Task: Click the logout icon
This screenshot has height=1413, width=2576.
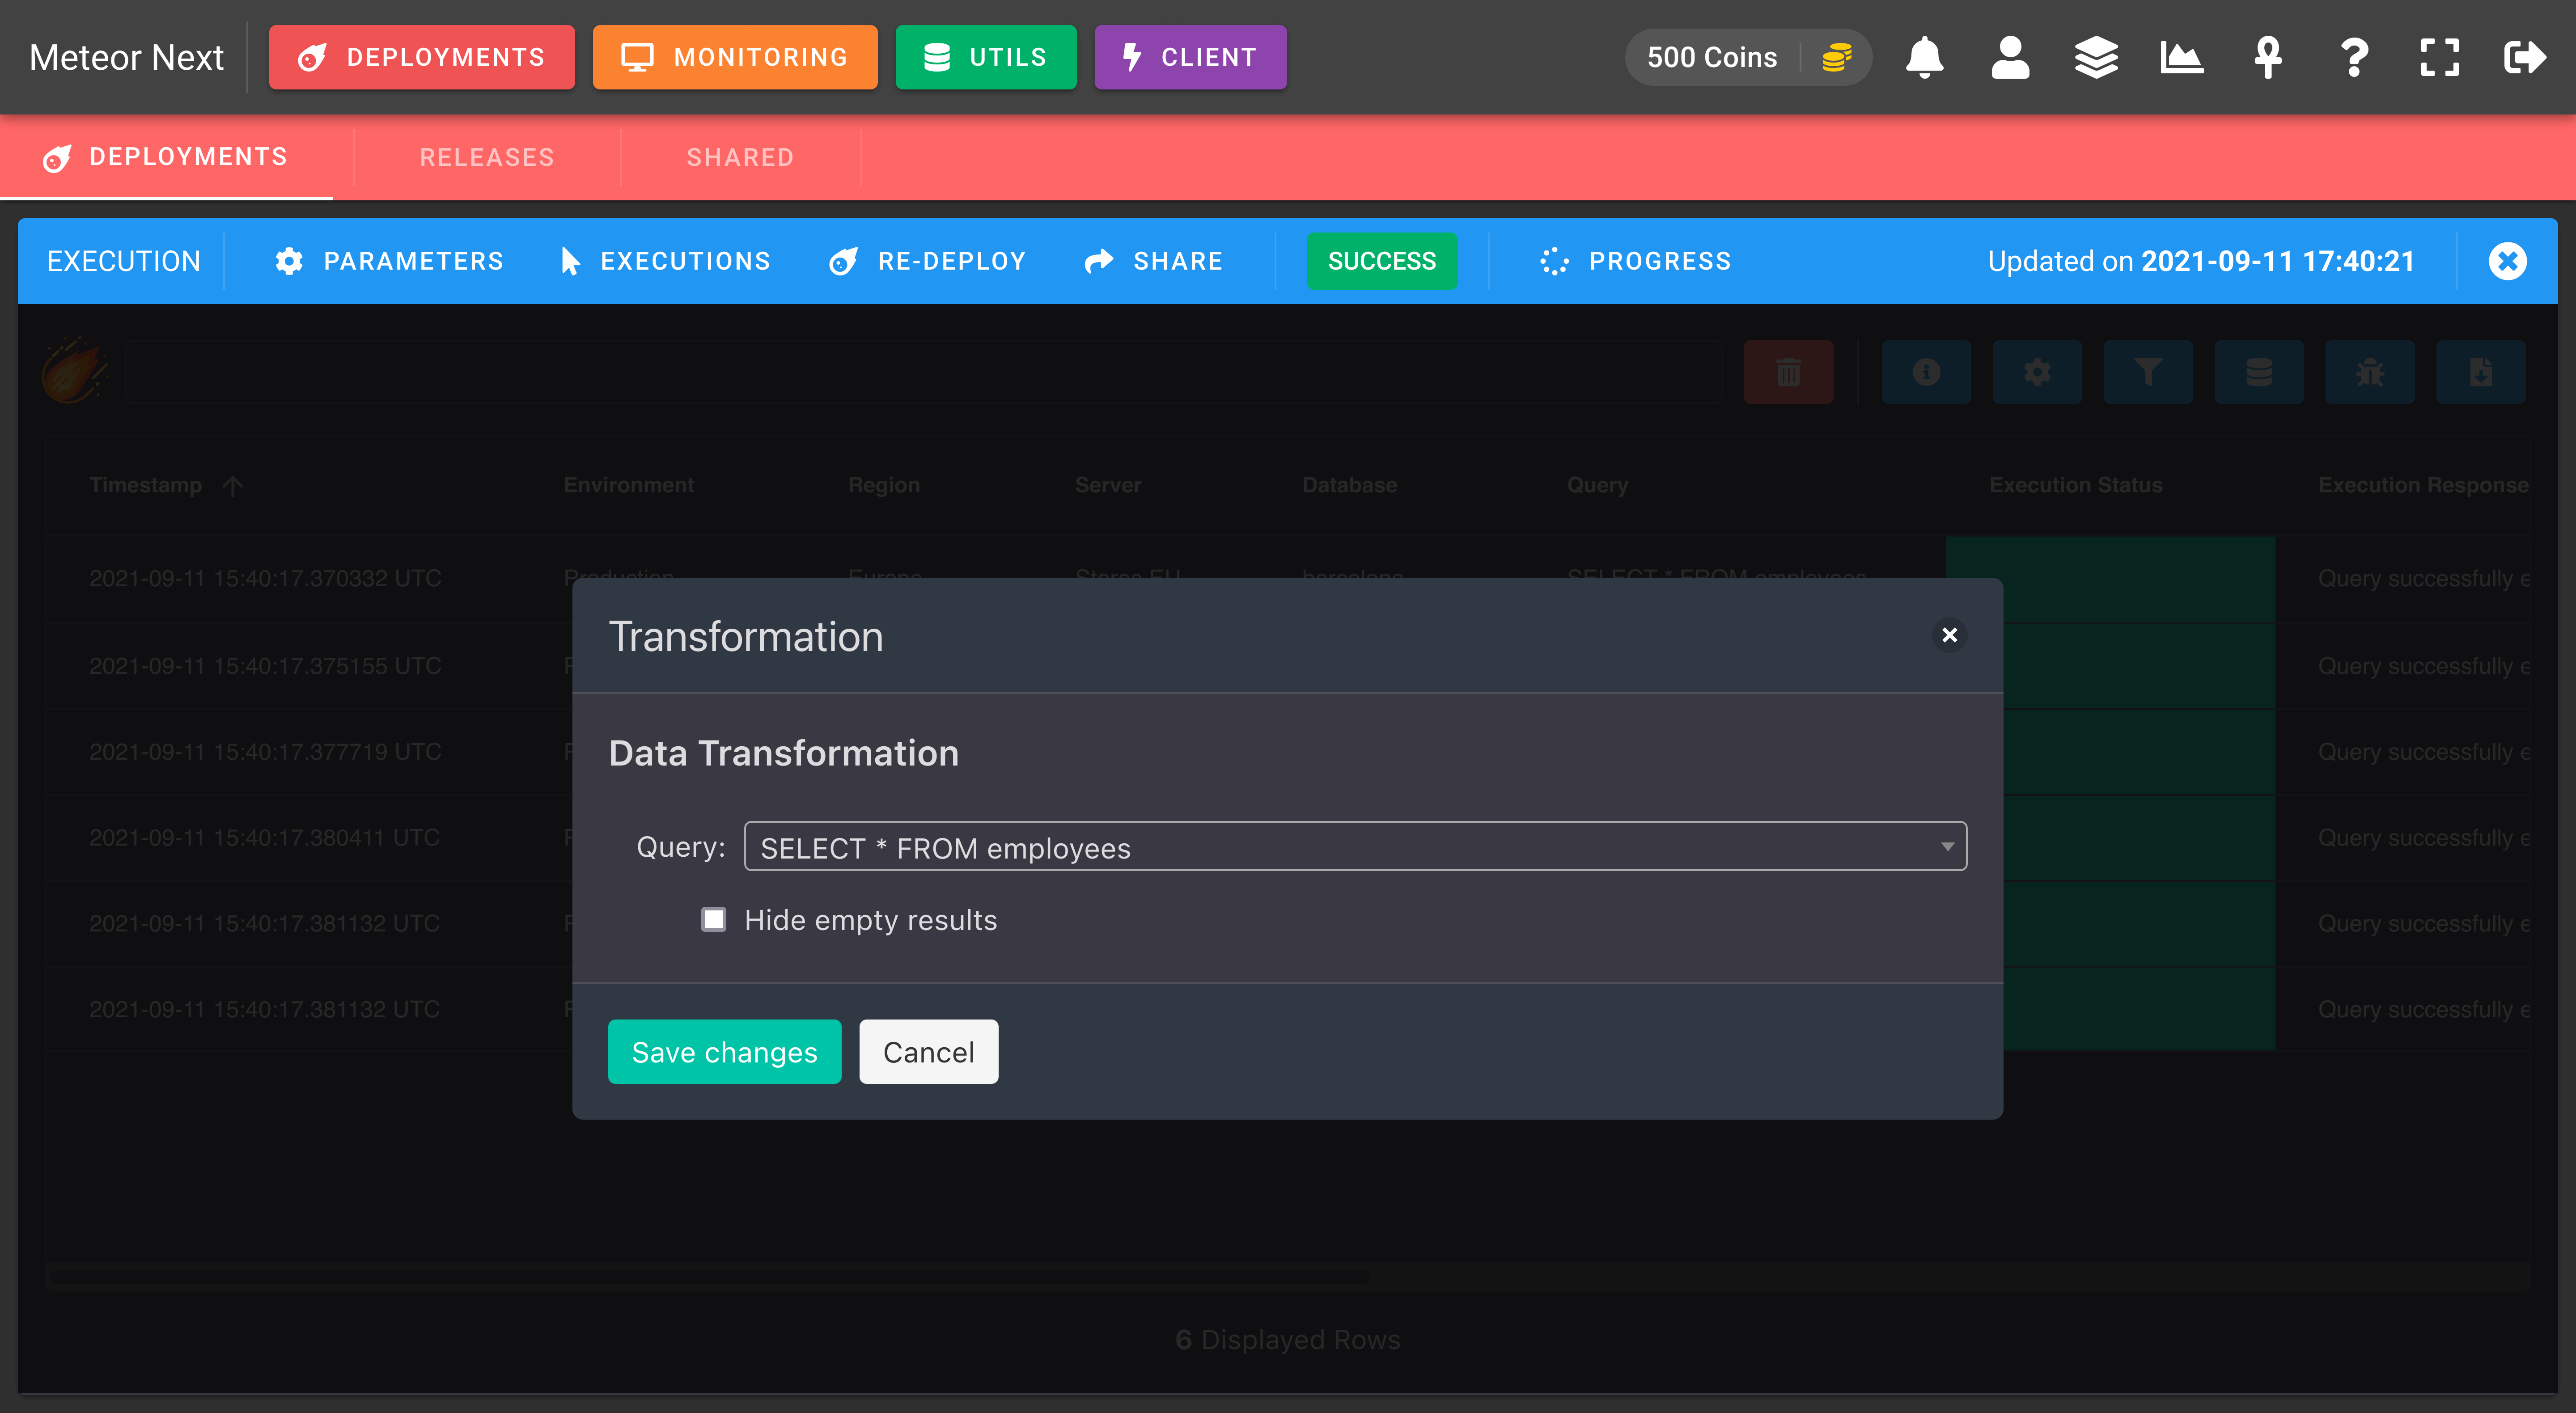Action: 2524,58
